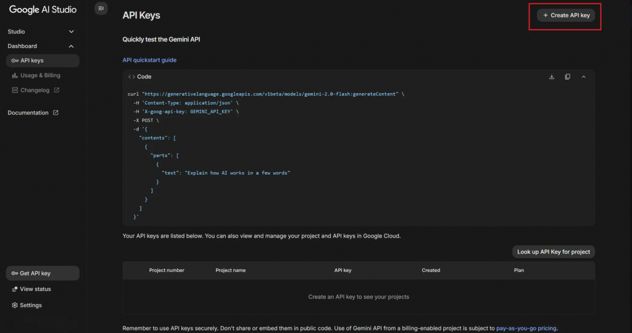Click the Google AI Studio logo

[x=43, y=10]
